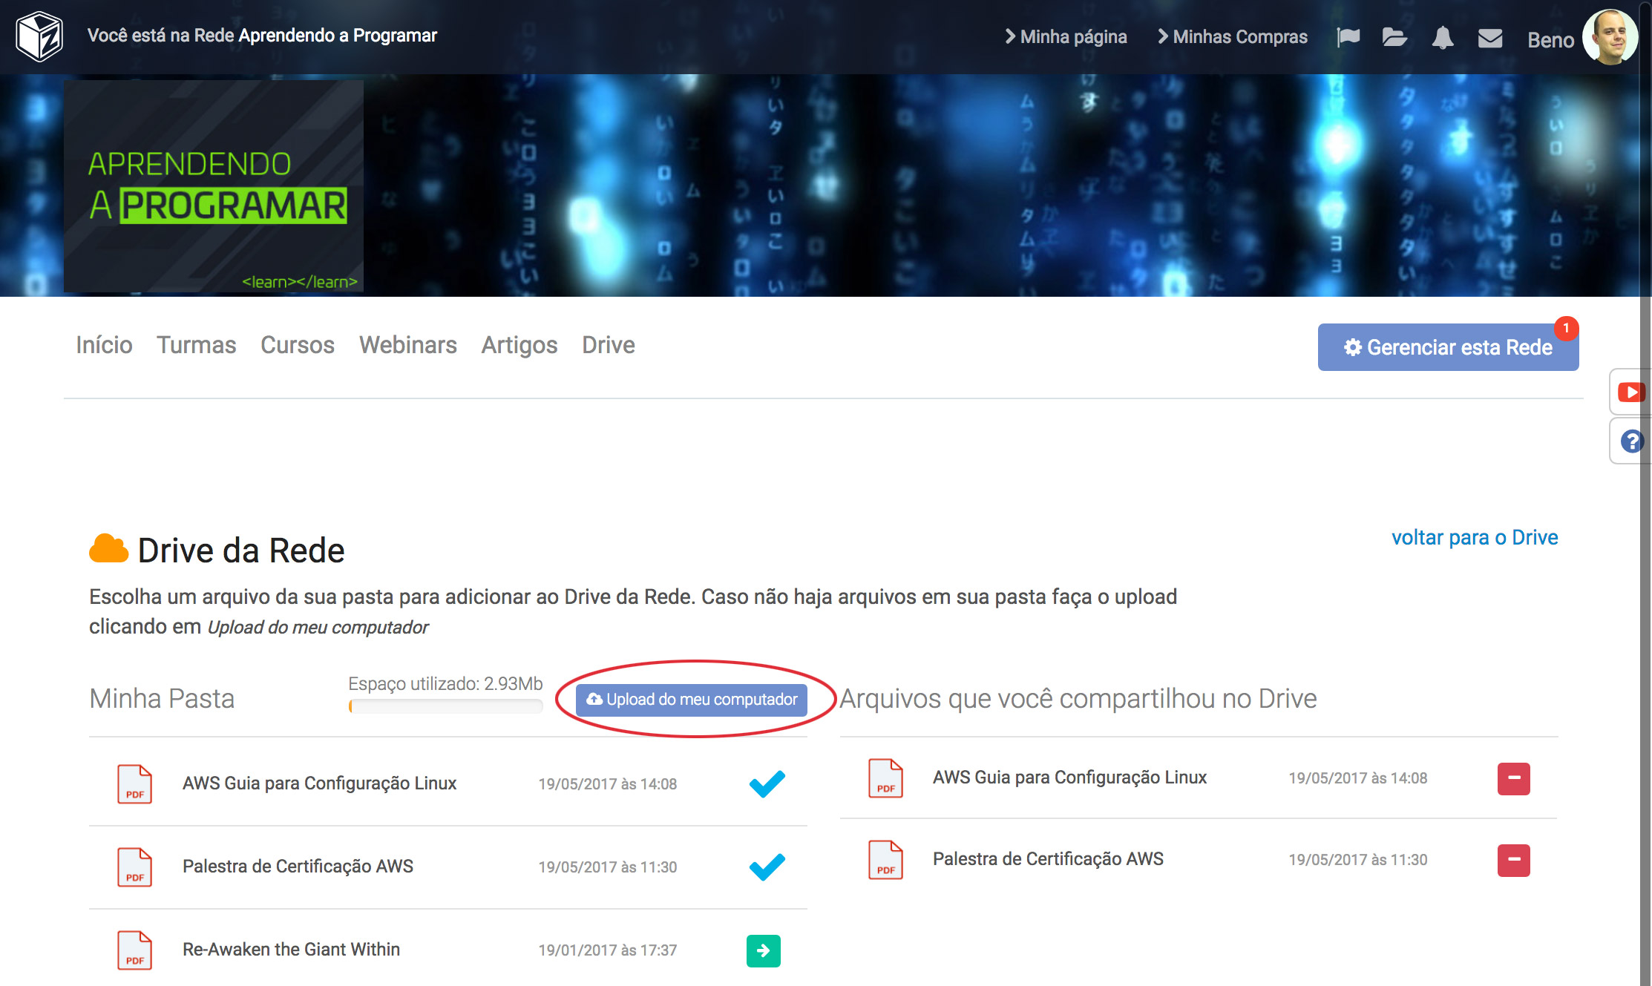This screenshot has height=986, width=1652.
Task: Open the folder icon in header
Action: coord(1394,37)
